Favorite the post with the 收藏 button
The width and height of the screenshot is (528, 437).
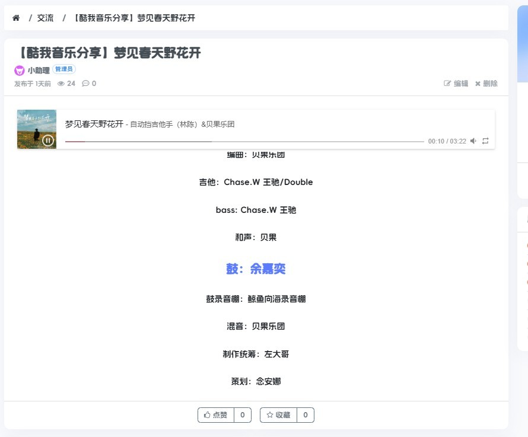click(278, 415)
